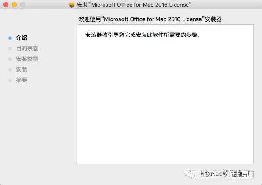This screenshot has width=262, height=185.
Task: Select the 介绍 step in the sidebar
Action: pyautogui.click(x=22, y=38)
